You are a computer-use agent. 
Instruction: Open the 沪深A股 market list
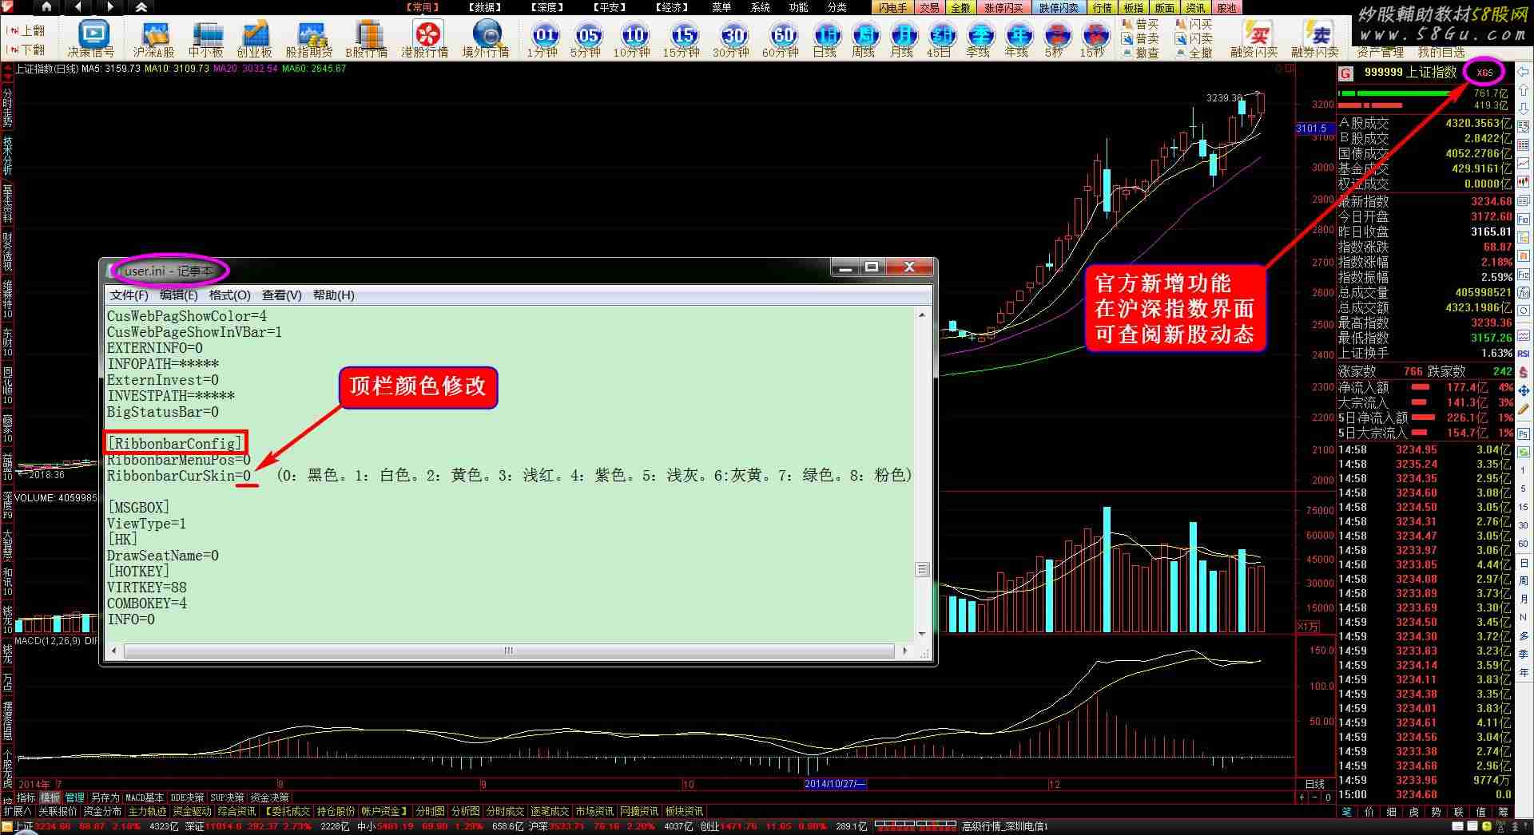[x=154, y=38]
